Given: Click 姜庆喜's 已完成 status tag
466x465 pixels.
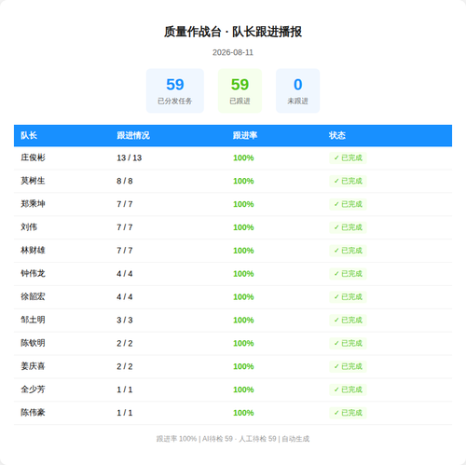Looking at the screenshot, I should pyautogui.click(x=348, y=366).
